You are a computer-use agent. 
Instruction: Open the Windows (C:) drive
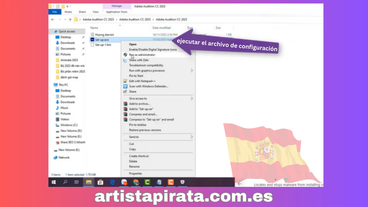coord(69,125)
